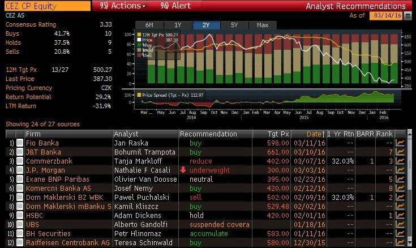Viewport: 416px width, 248px height.
Task: Select the 'underweight' recommendation cell
Action: 210,170
